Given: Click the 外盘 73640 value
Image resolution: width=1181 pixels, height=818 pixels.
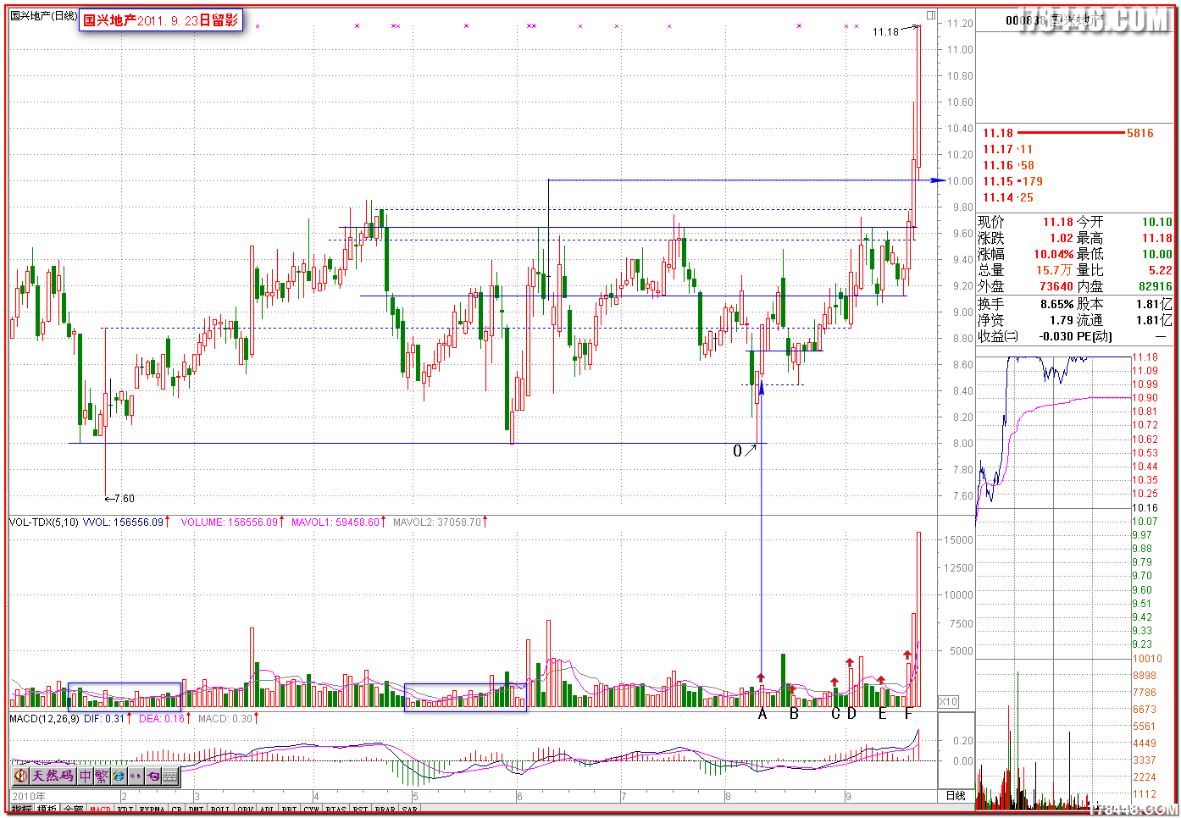Looking at the screenshot, I should pyautogui.click(x=1056, y=286).
